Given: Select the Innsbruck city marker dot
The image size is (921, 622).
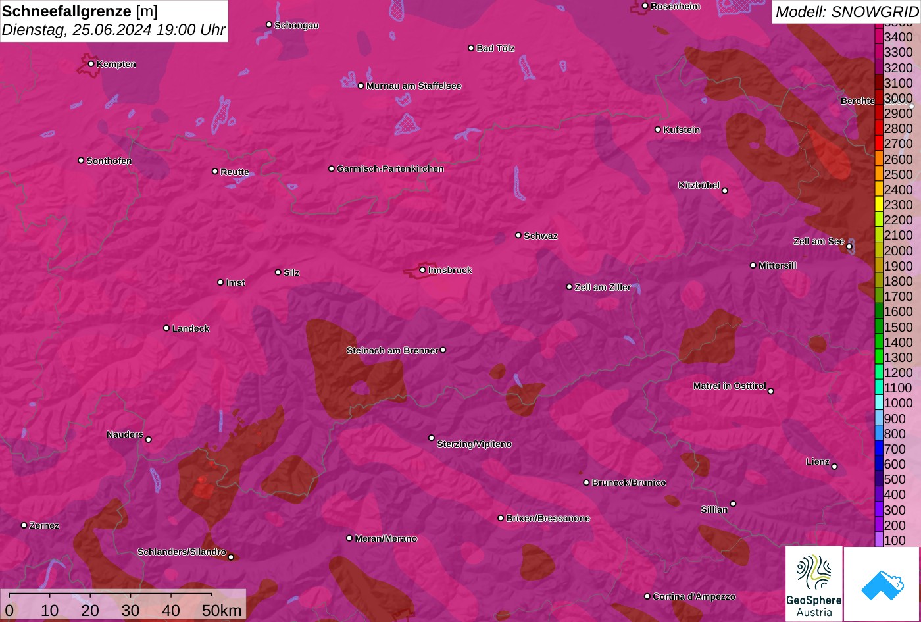Looking at the screenshot, I should click(422, 270).
